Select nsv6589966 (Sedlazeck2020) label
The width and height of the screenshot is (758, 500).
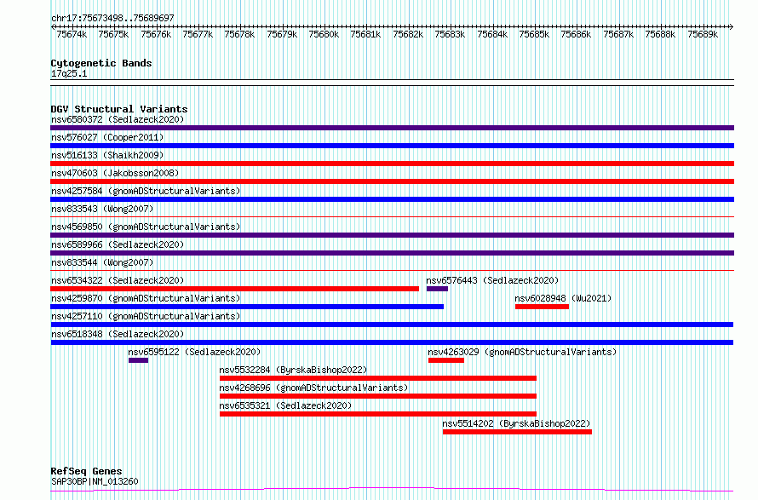(x=118, y=244)
